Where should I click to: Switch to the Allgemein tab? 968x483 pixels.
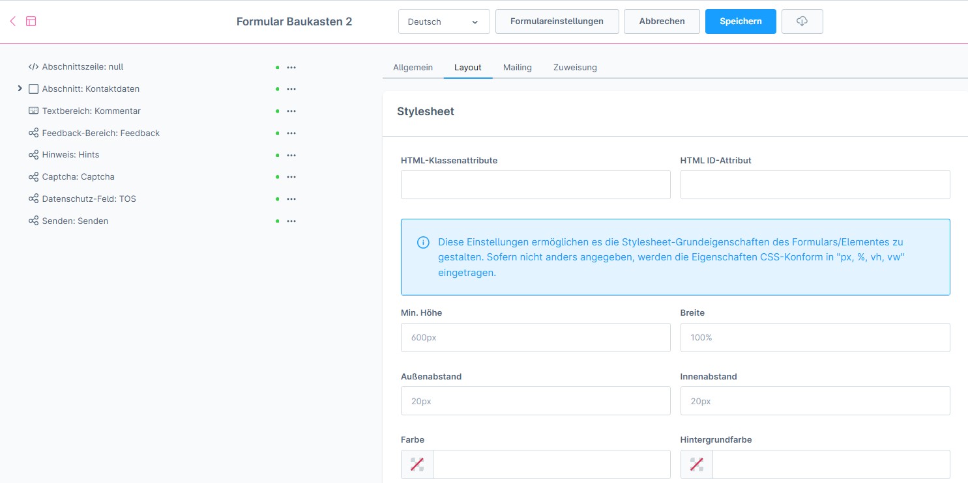point(413,68)
